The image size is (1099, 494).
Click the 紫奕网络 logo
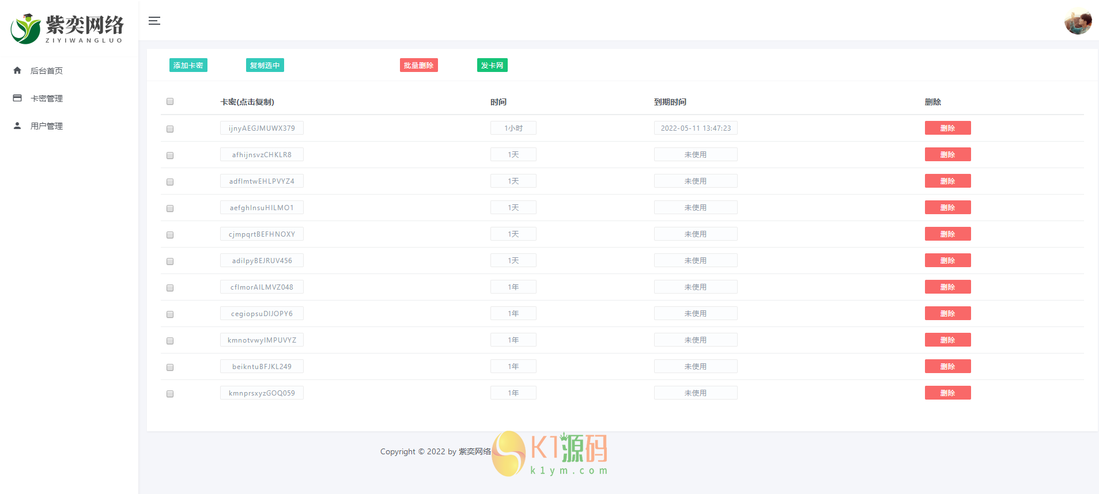pos(67,28)
